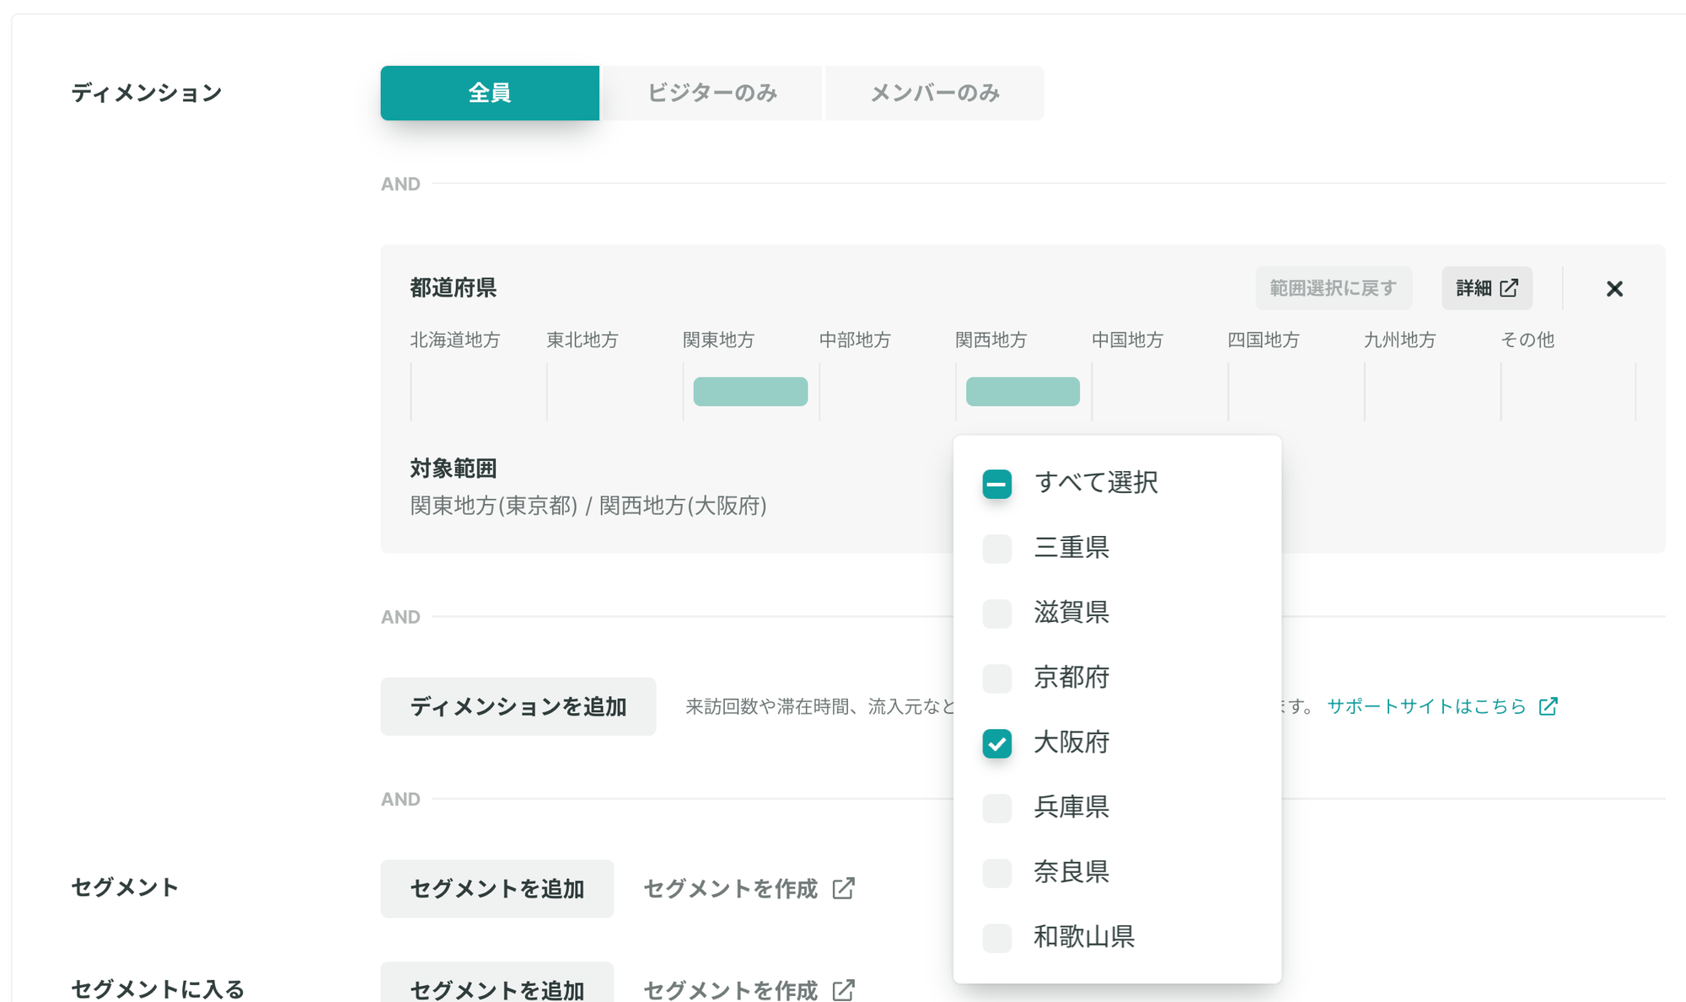Screen dimensions: 1686x1002
Task: Click その他 region label
Action: pyautogui.click(x=1528, y=340)
